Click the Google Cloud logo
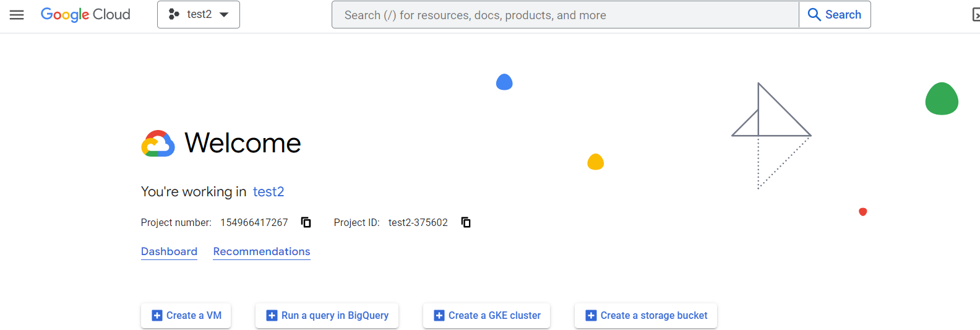Screen dimensions: 980x330 85,14
